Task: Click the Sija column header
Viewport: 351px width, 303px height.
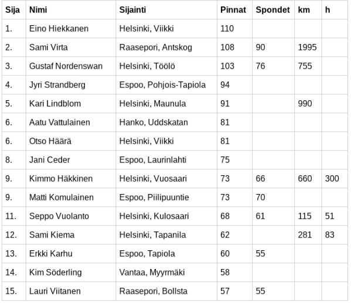Action: point(12,10)
